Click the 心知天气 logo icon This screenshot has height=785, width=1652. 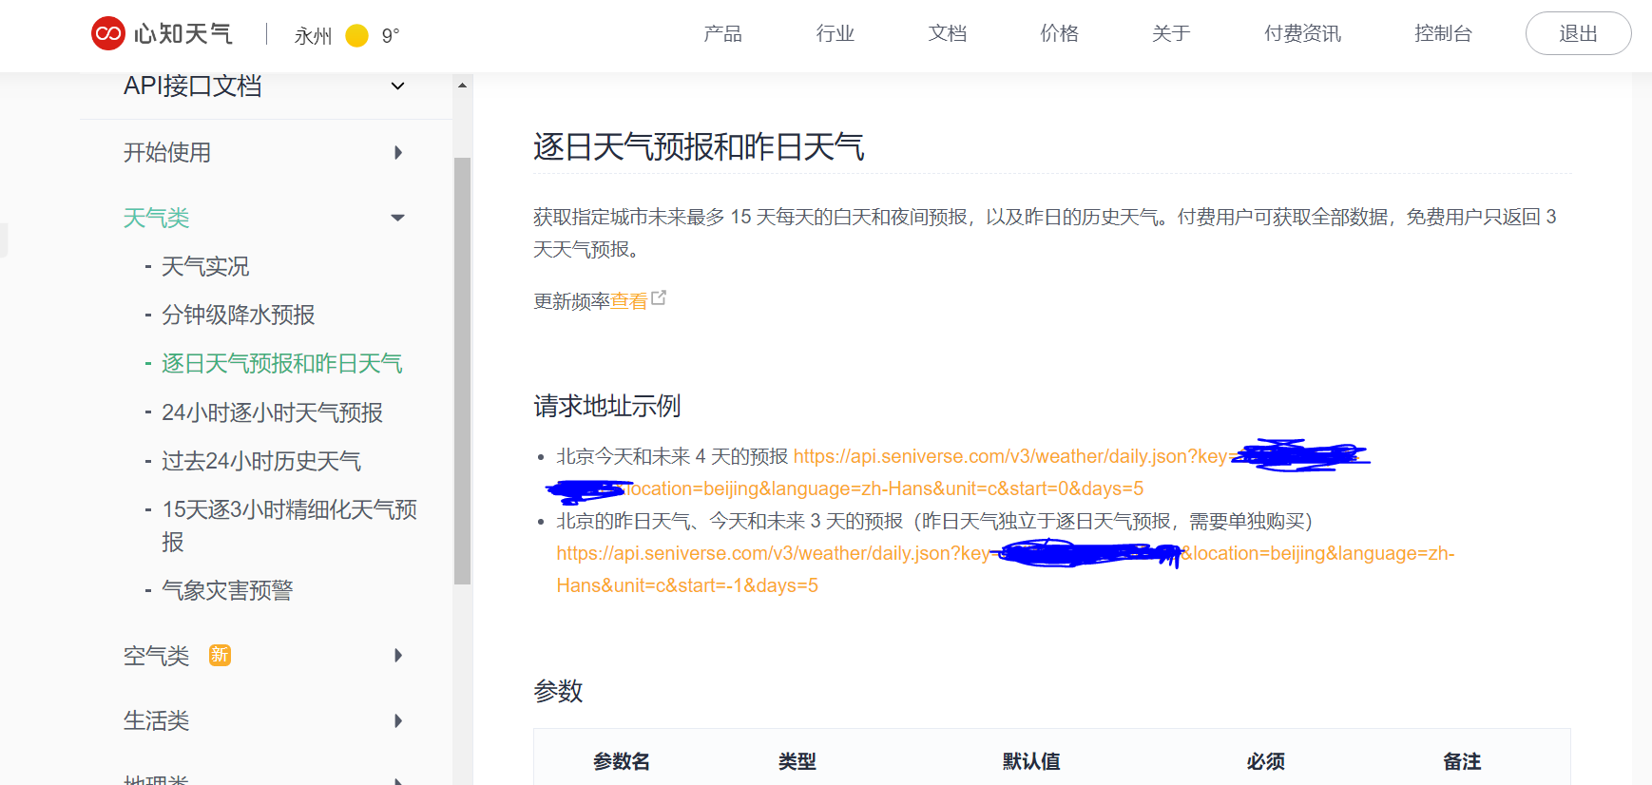pos(108,33)
